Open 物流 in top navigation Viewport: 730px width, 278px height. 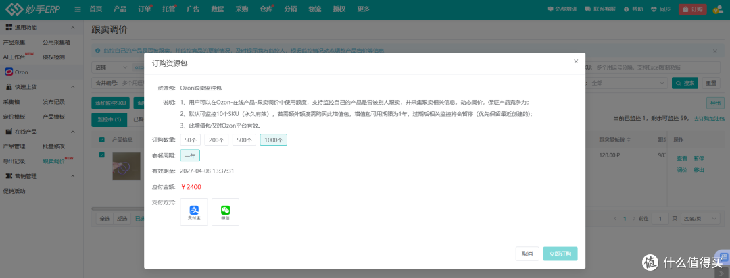pyautogui.click(x=315, y=9)
